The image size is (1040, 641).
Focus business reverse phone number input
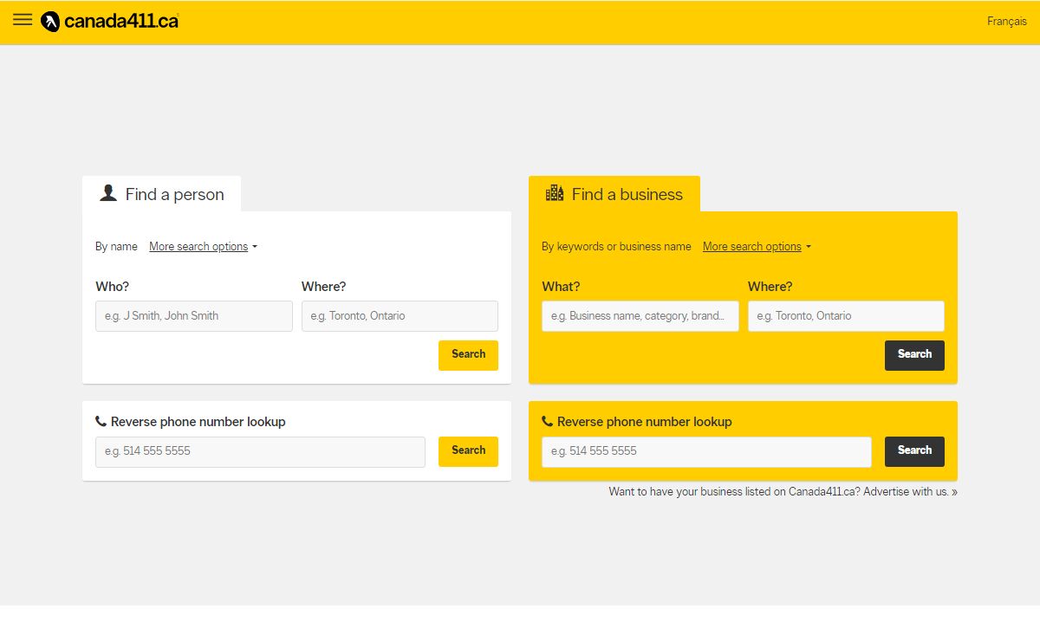point(706,452)
